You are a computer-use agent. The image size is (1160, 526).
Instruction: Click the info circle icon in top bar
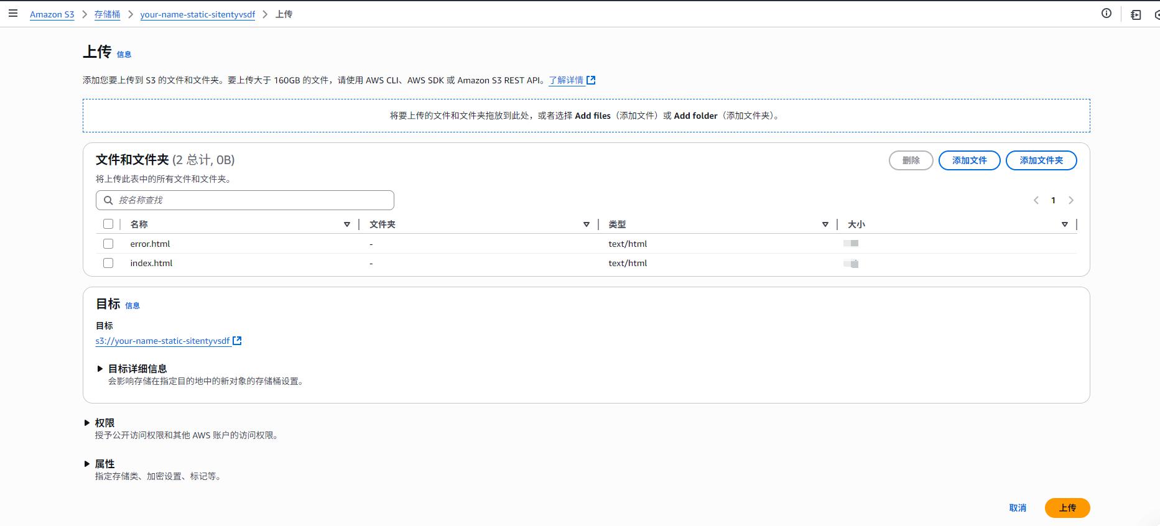coord(1106,14)
